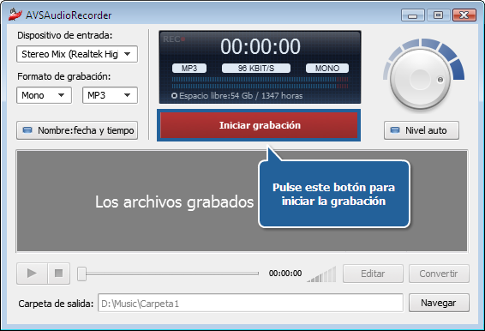
Task: Click the recorded files list area
Action: coord(242,201)
